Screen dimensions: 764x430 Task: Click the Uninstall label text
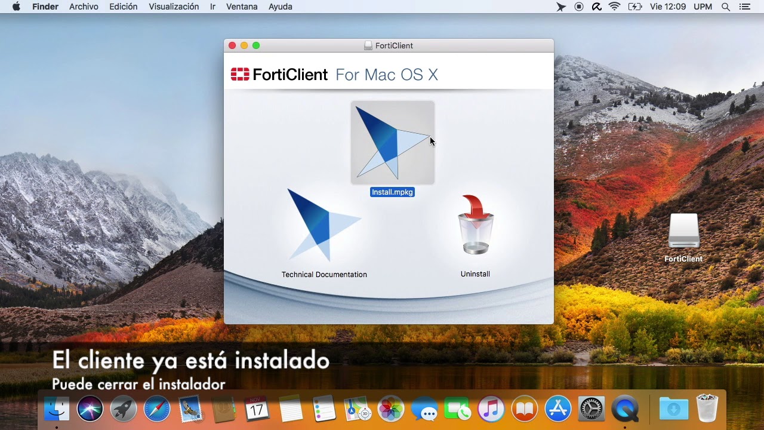475,274
